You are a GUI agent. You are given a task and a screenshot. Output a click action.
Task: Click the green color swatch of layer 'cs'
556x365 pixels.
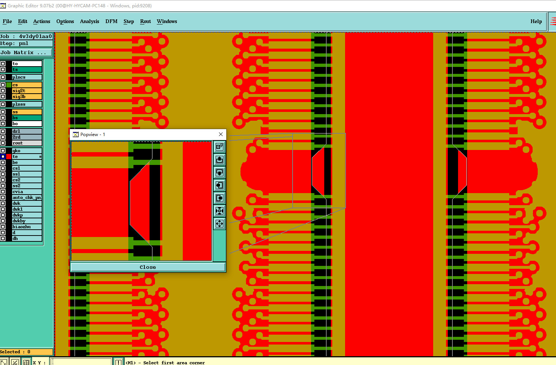pos(9,85)
